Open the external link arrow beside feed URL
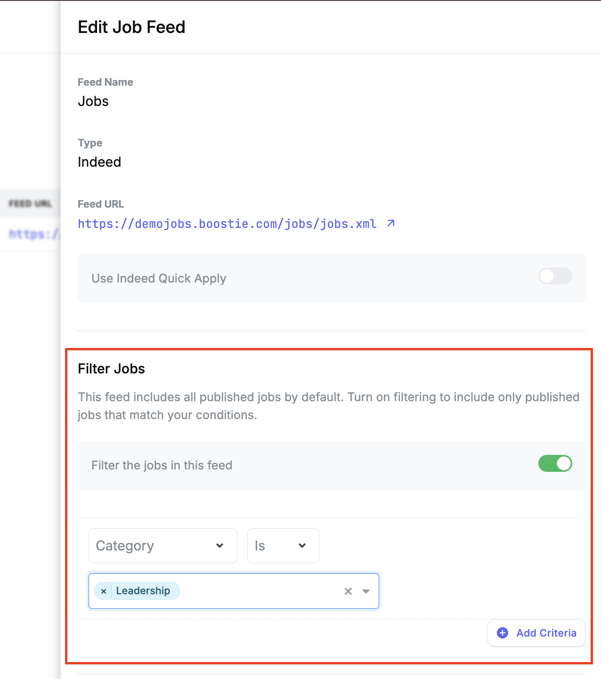The width and height of the screenshot is (601, 679). pyautogui.click(x=391, y=223)
